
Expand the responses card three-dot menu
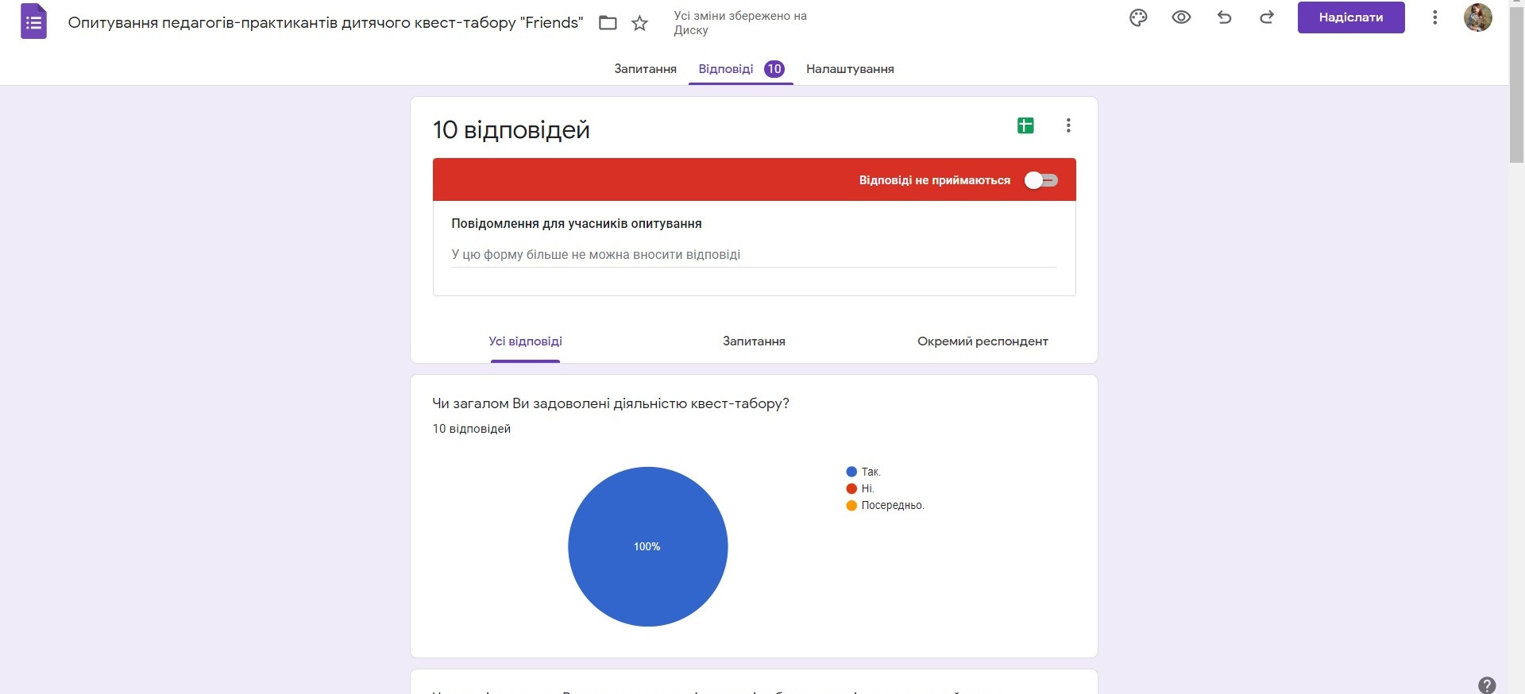coord(1068,125)
